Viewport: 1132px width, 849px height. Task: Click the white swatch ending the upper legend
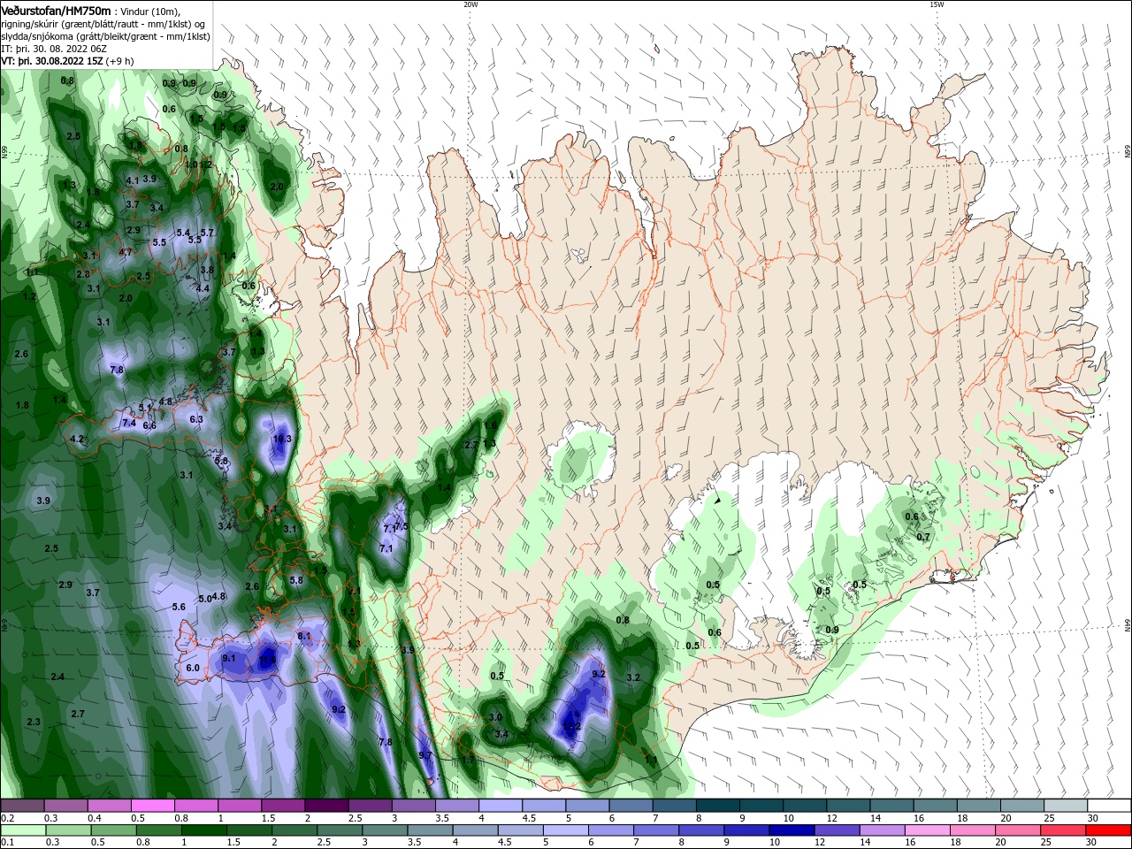point(1109,806)
